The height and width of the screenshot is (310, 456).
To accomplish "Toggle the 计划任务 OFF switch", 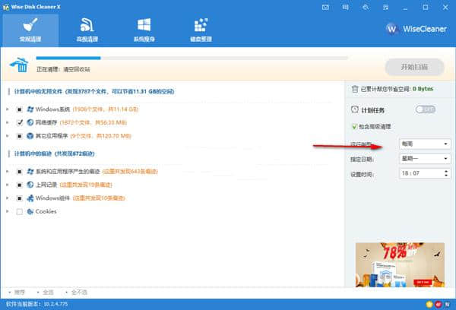I will tap(426, 109).
